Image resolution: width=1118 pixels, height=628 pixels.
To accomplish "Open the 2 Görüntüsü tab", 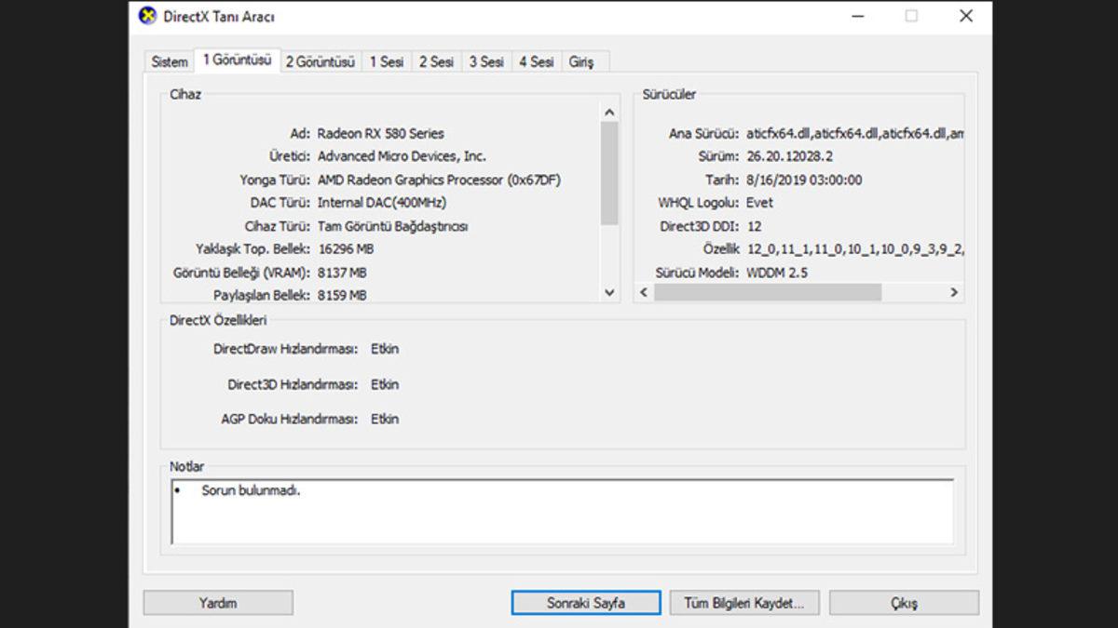I will tap(320, 62).
